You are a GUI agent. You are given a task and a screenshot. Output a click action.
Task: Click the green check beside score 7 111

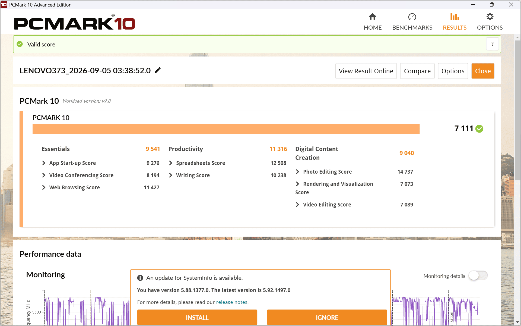pos(479,128)
